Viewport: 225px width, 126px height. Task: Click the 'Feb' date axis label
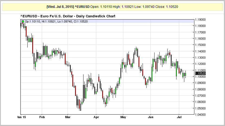pyautogui.click(x=42, y=117)
